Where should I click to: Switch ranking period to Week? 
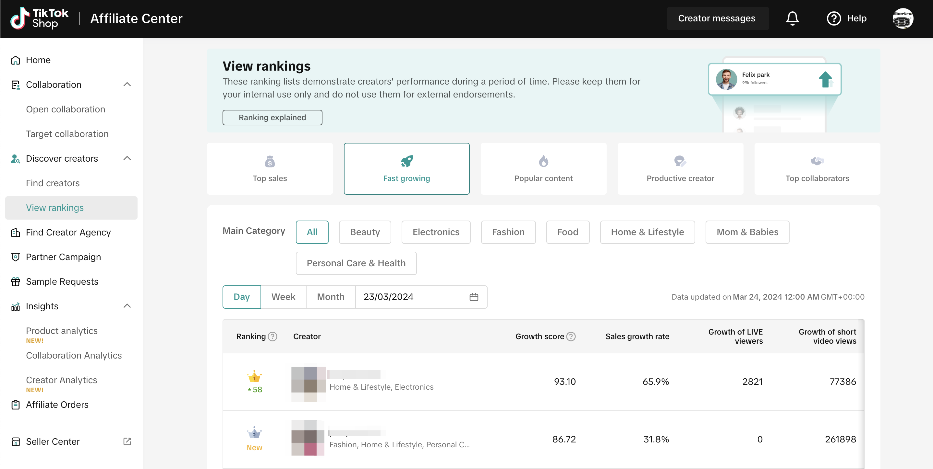click(x=283, y=297)
